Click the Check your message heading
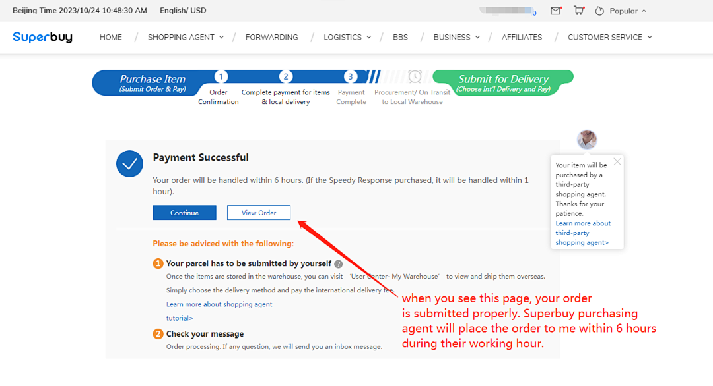This screenshot has width=713, height=386. [205, 334]
